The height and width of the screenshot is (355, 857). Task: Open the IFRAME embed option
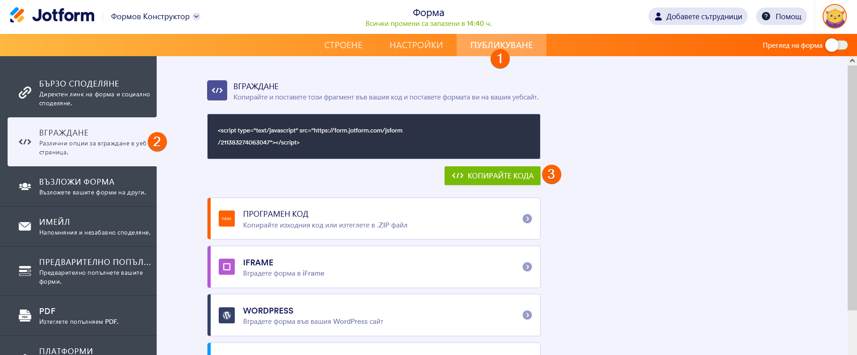click(x=374, y=267)
